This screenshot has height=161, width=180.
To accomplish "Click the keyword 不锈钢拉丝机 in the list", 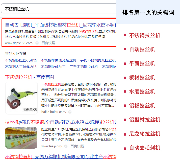I will tap(145, 35).
